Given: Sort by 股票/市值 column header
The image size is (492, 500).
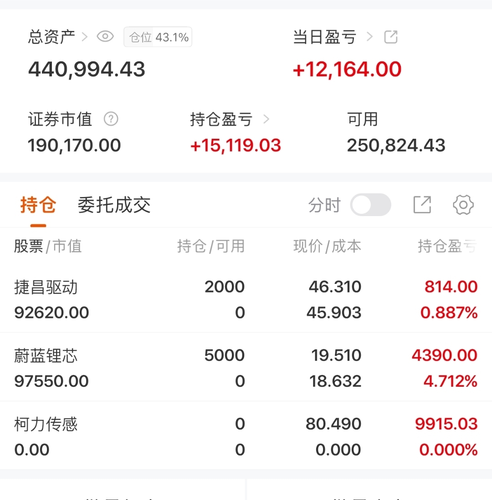Looking at the screenshot, I should pos(48,246).
